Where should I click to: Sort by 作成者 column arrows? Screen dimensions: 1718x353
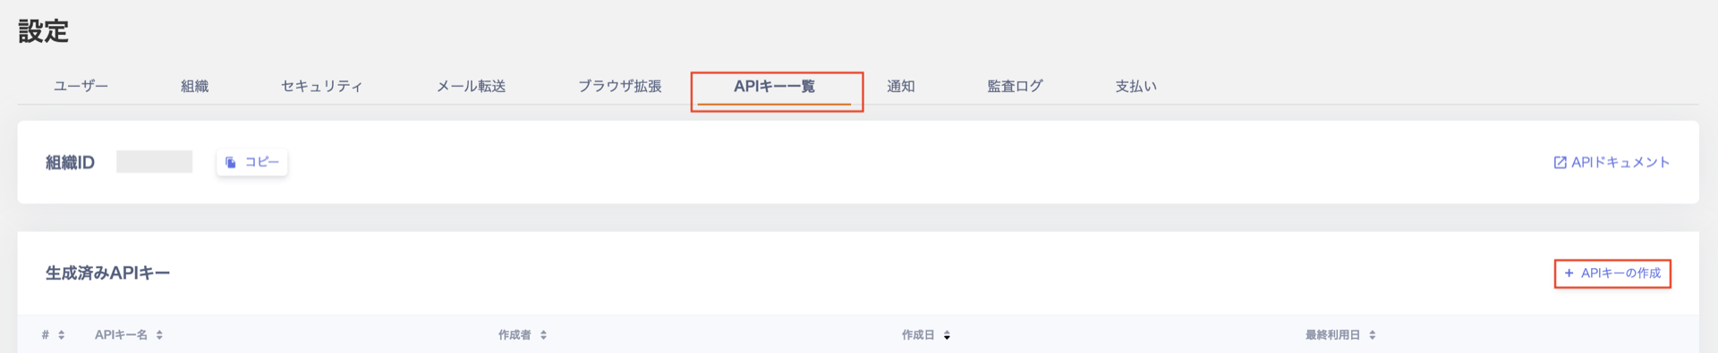pyautogui.click(x=543, y=335)
